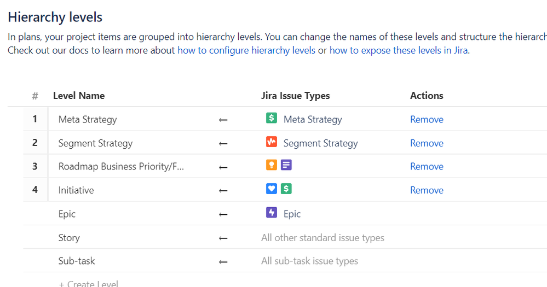547x287 pixels.
Task: Click the green dollar icon in Initiative row
Action: [286, 189]
